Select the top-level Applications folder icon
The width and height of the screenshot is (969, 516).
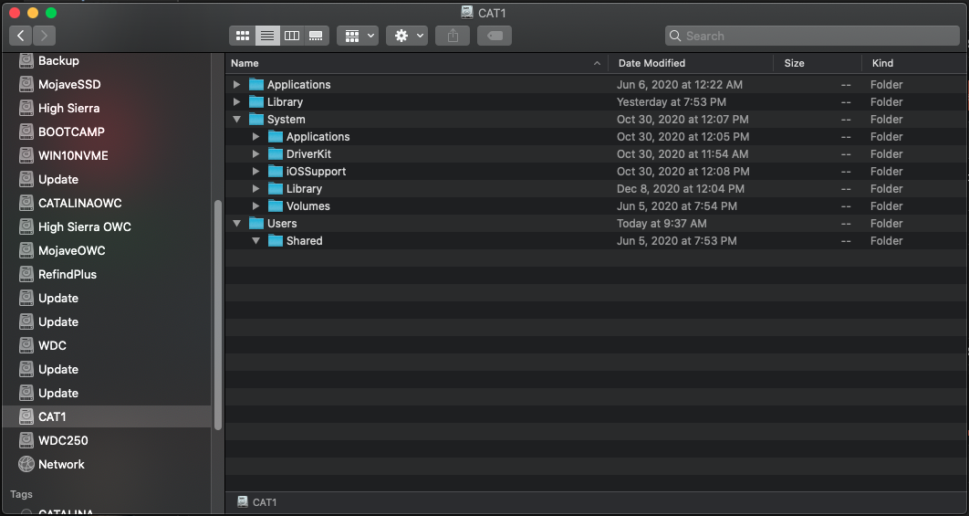pos(256,84)
